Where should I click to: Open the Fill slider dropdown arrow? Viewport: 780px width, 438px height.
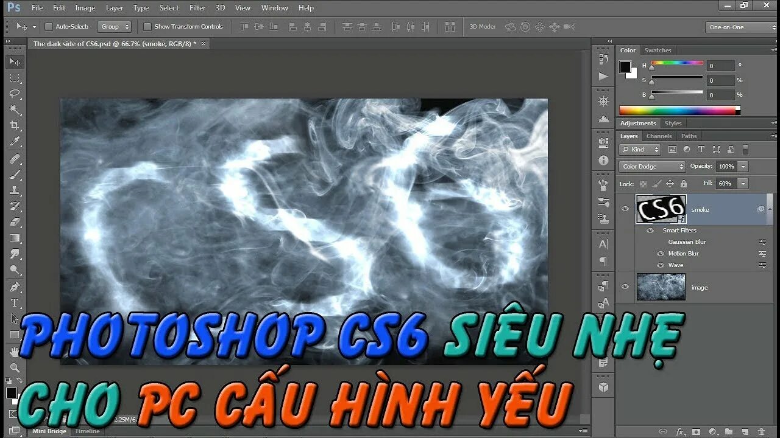[743, 183]
